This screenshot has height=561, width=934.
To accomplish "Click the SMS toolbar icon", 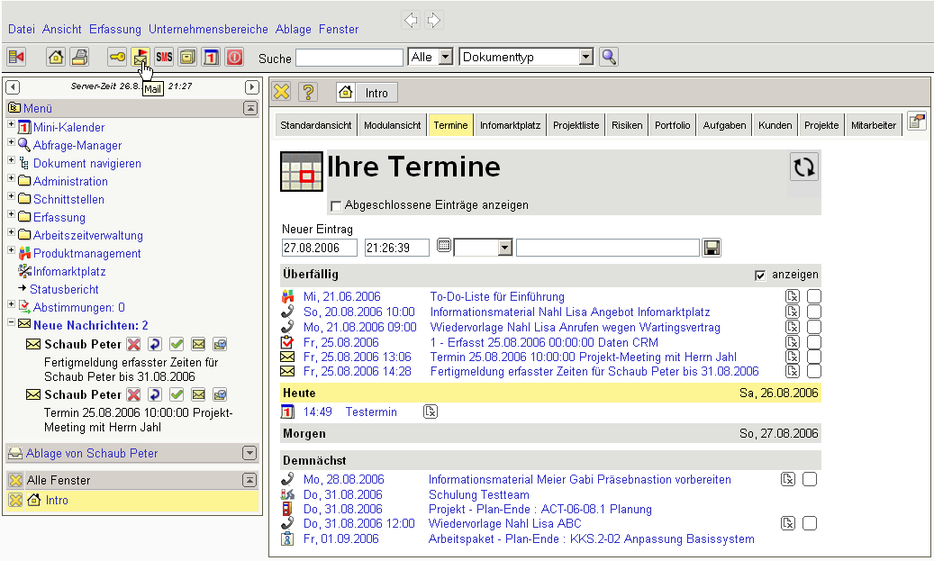I will click(164, 58).
